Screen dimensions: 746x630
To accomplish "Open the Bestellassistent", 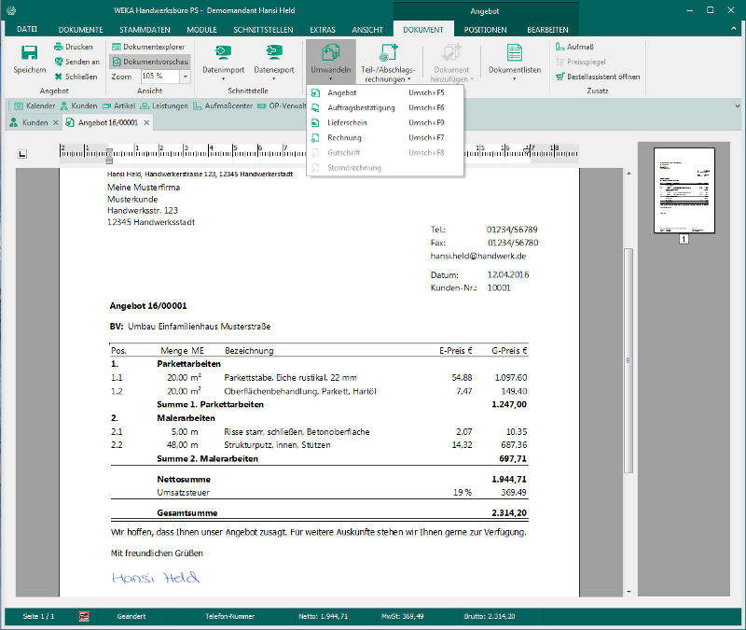I will pyautogui.click(x=598, y=77).
